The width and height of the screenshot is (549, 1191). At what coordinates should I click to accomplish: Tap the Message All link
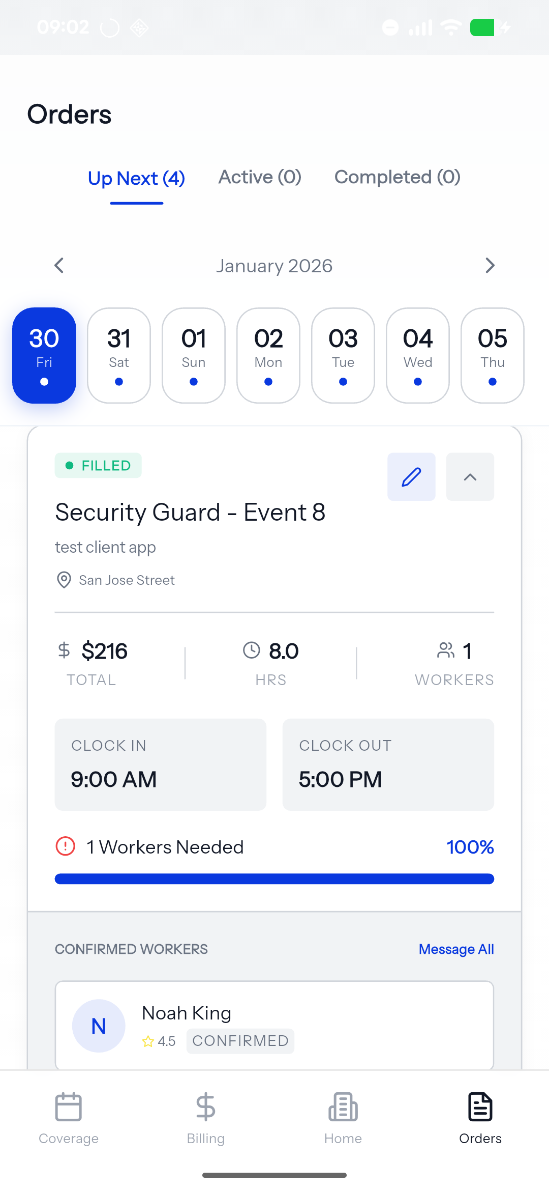[456, 949]
